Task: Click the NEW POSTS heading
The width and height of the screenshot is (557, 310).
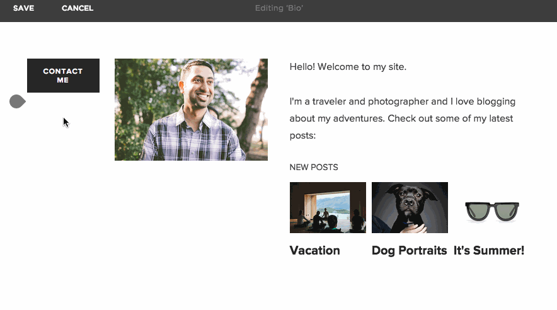Action: click(x=314, y=168)
